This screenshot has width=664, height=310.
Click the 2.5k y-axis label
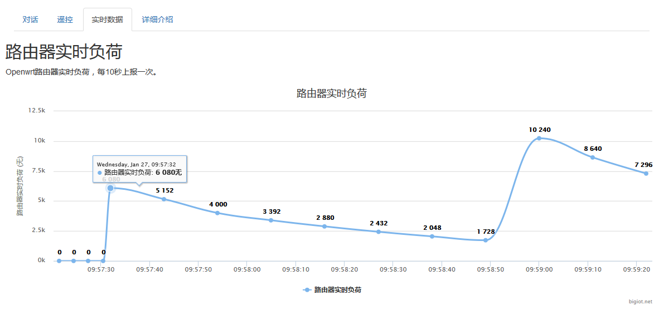tap(38, 230)
